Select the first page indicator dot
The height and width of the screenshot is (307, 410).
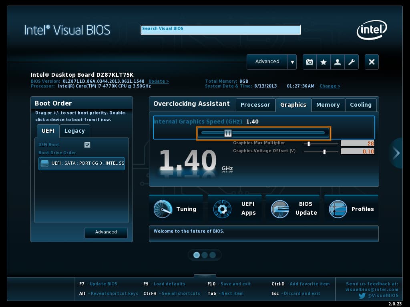tap(197, 255)
